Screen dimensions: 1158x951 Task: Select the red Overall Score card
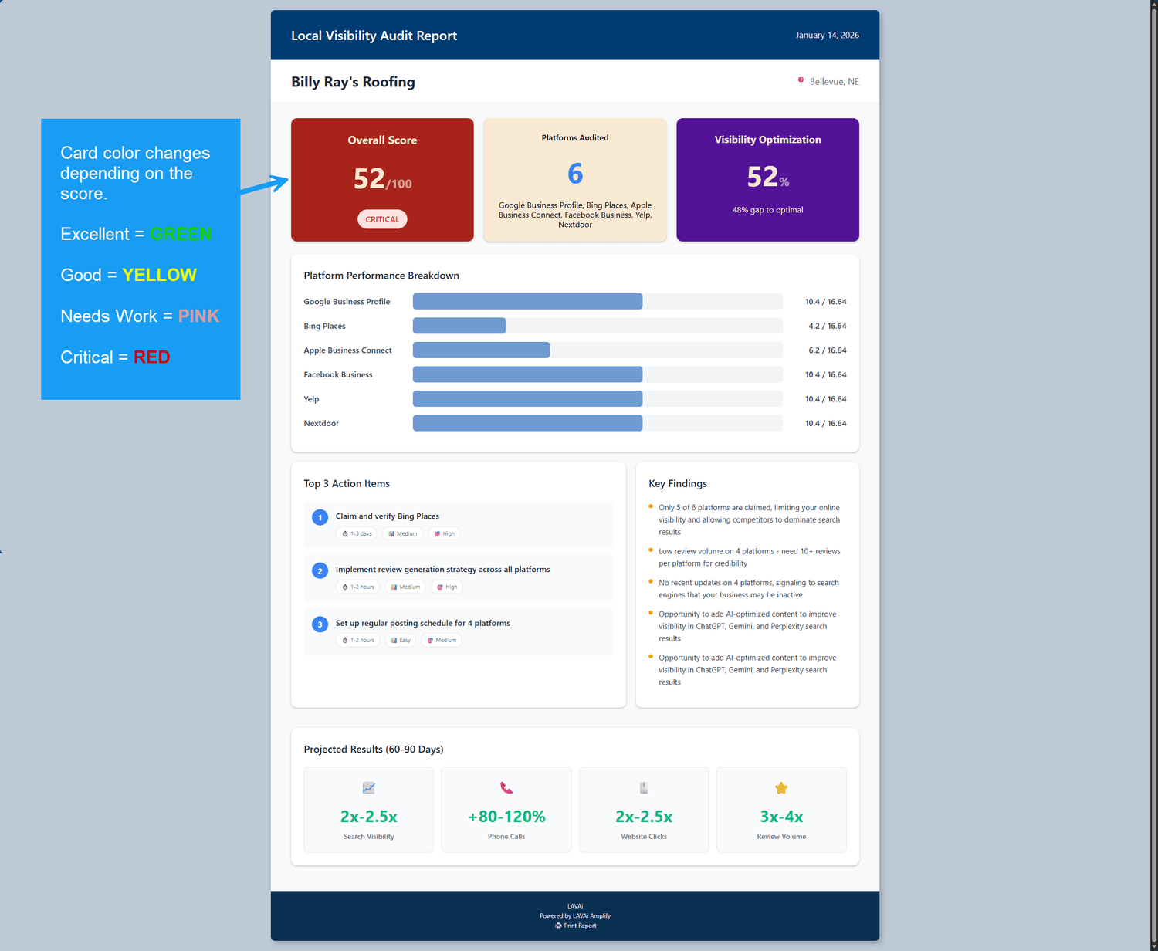click(382, 180)
